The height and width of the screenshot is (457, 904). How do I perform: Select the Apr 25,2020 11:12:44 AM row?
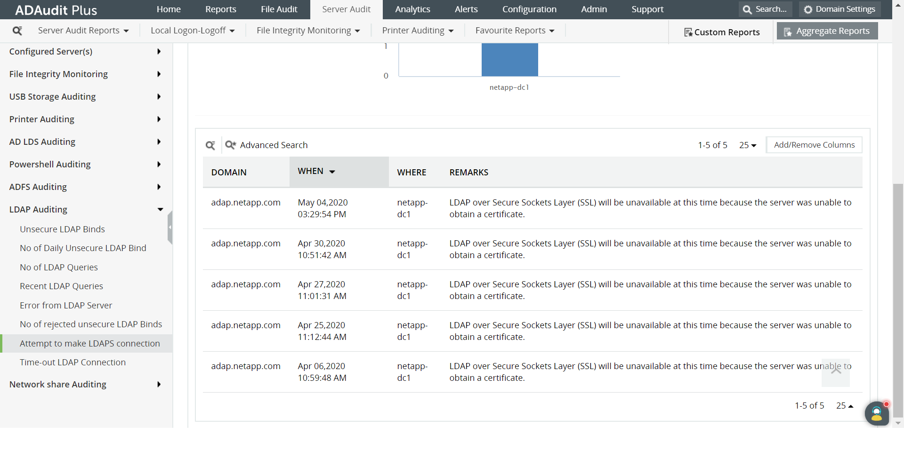click(533, 331)
